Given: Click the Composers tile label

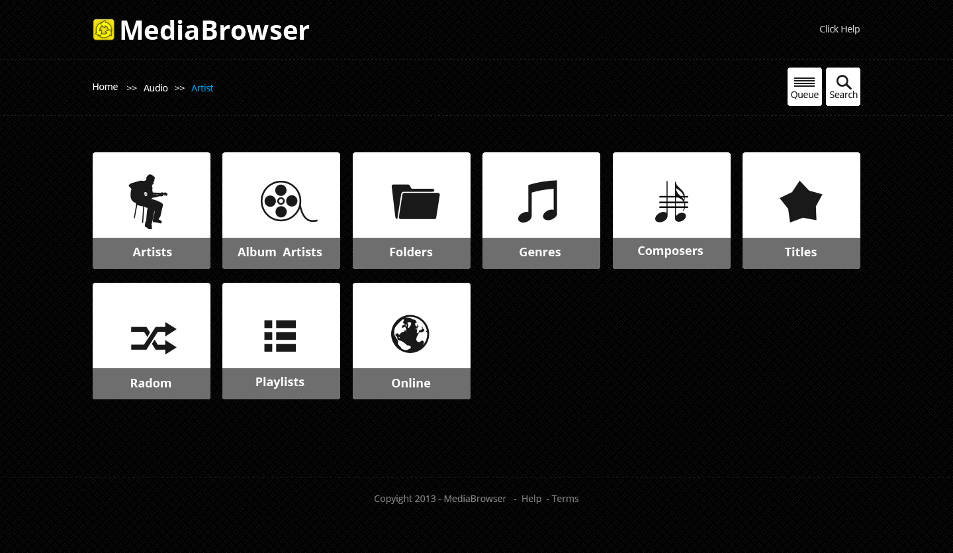Looking at the screenshot, I should pos(670,251).
